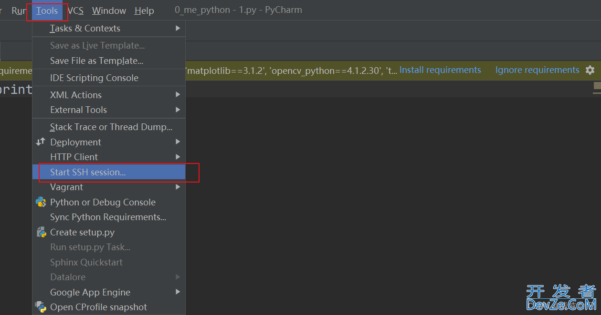Click Deployment up-down arrows icon

coord(41,142)
